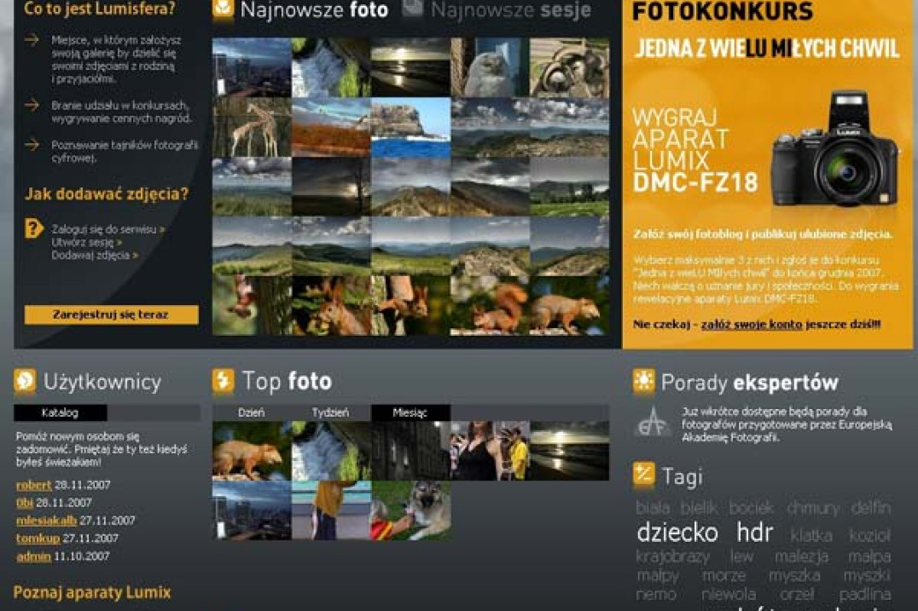The width and height of the screenshot is (918, 611).
Task: Open the owl photo thumbnail
Action: point(490,67)
